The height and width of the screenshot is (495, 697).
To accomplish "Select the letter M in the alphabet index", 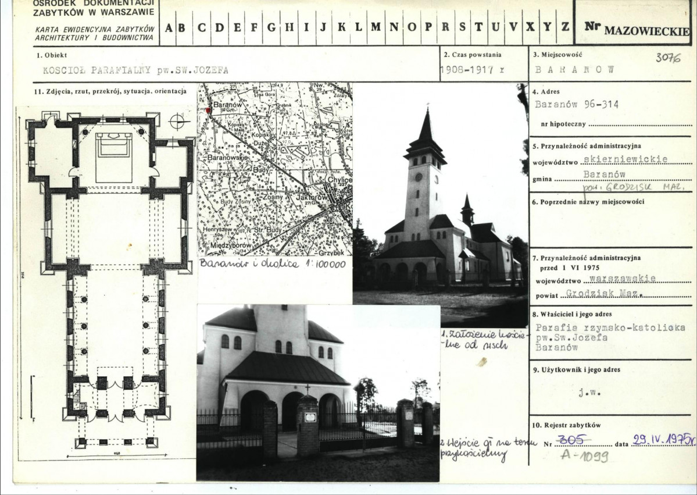I will click(x=376, y=27).
